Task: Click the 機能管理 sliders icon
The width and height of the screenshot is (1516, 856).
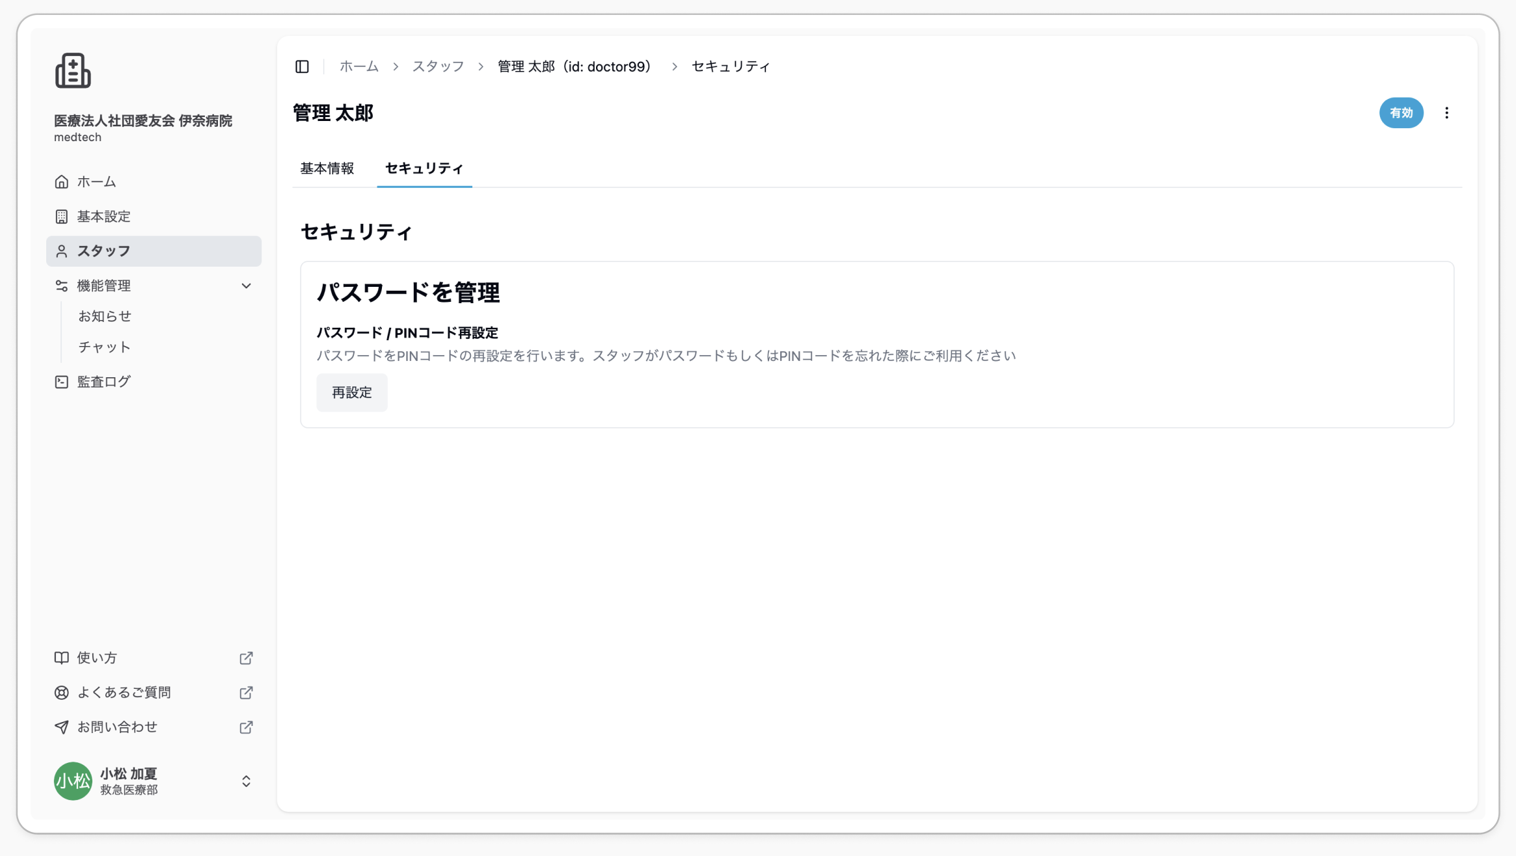Action: pyautogui.click(x=62, y=286)
